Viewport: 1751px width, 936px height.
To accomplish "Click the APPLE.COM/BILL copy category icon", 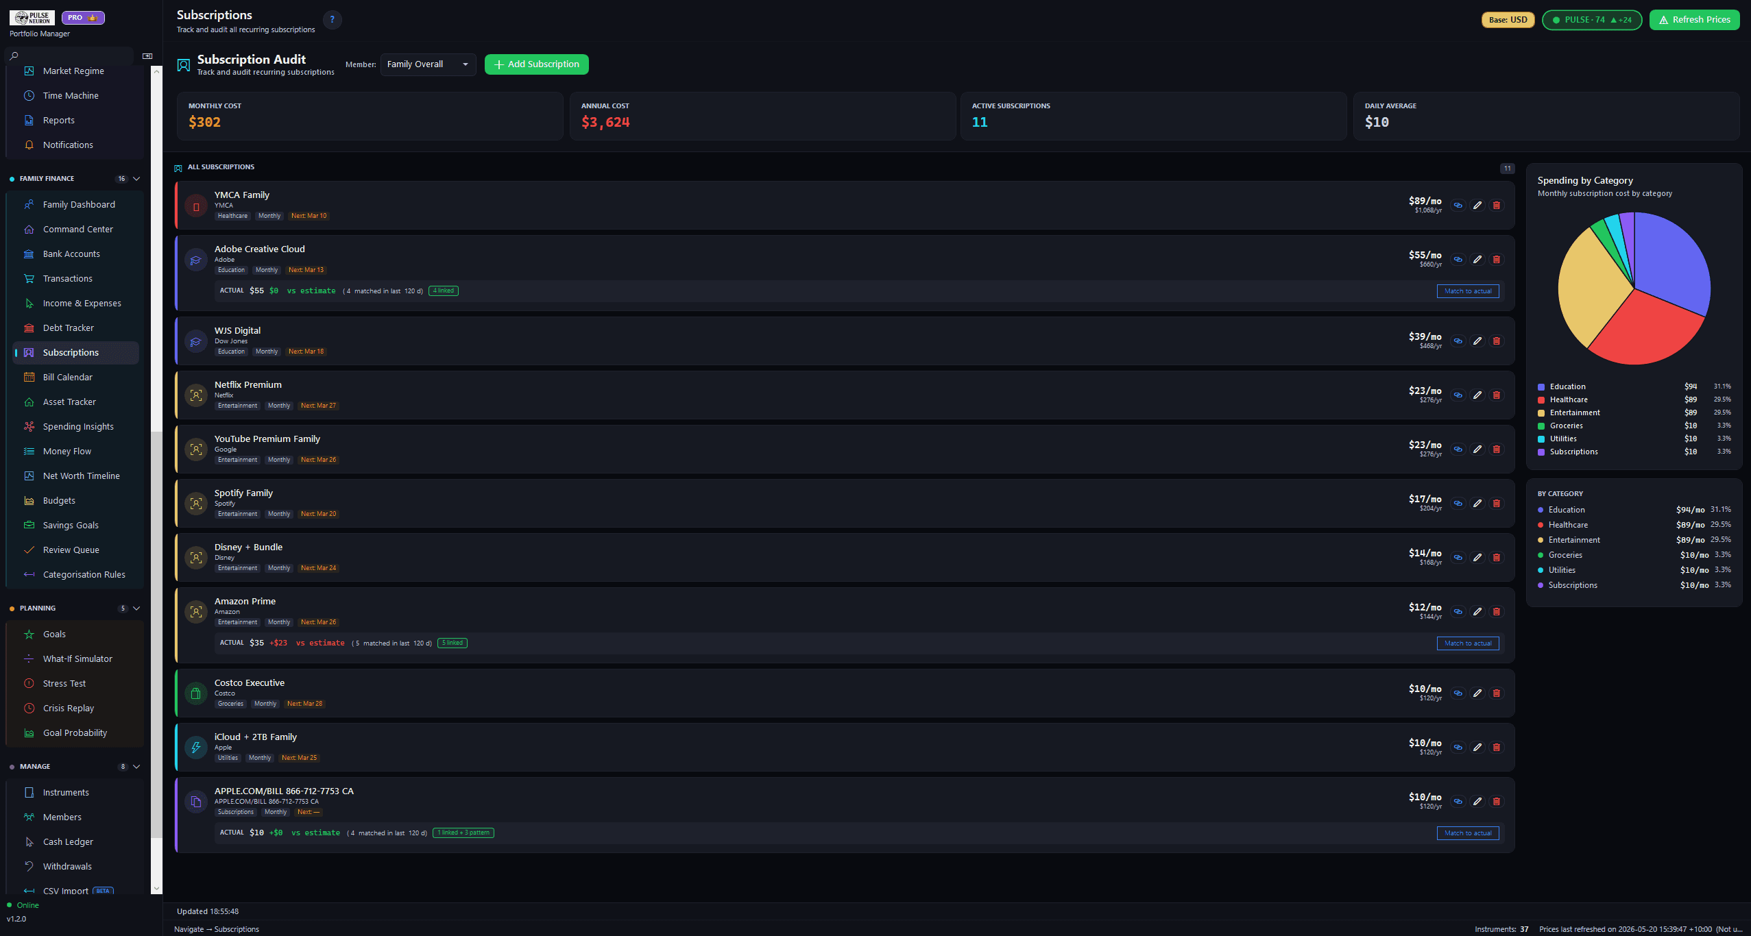I will (x=196, y=802).
